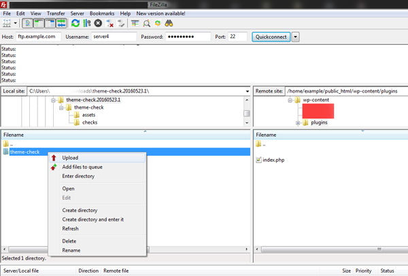Click the FileZilla logo in title bar
Screen dimensions: 408x276
3,5
